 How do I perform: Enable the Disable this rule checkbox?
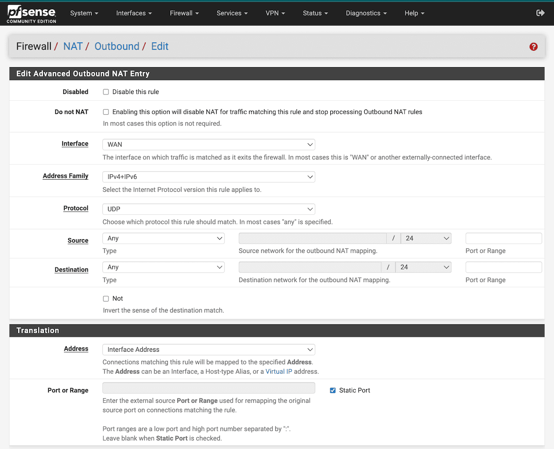point(106,92)
